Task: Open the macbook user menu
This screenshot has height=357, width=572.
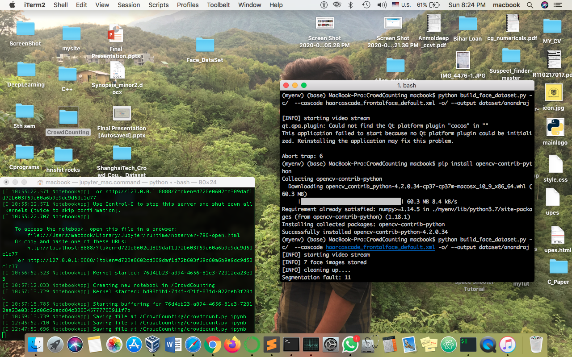Action: 506,5
